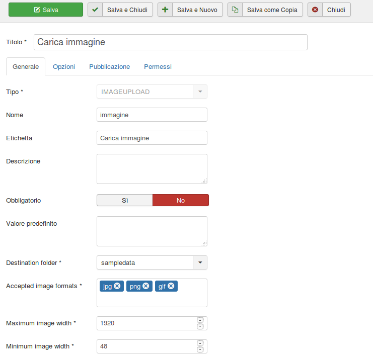Click the png tag label
373x358 pixels.
pyautogui.click(x=135, y=287)
